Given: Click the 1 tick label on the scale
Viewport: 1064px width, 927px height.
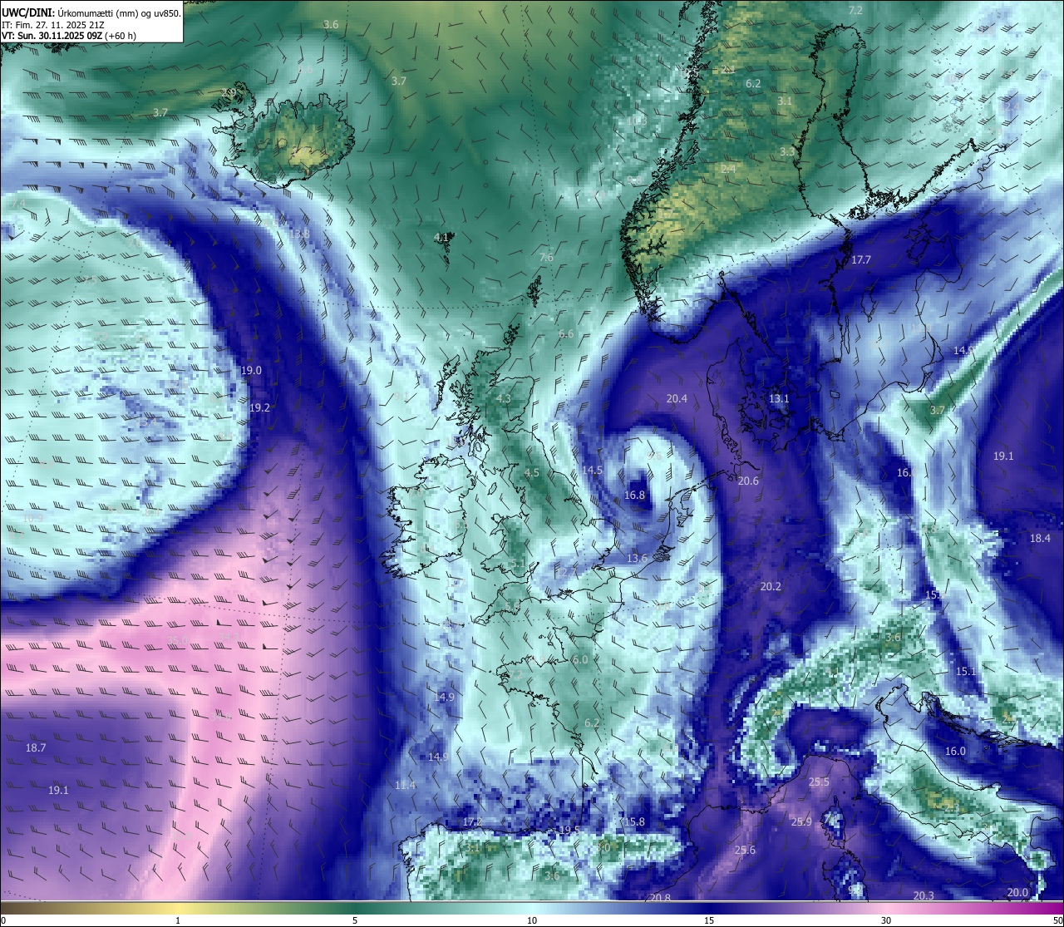Looking at the screenshot, I should coord(178,920).
